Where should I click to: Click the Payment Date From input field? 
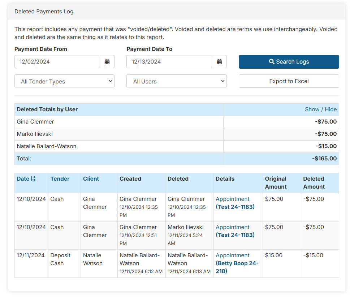pyautogui.click(x=57, y=62)
